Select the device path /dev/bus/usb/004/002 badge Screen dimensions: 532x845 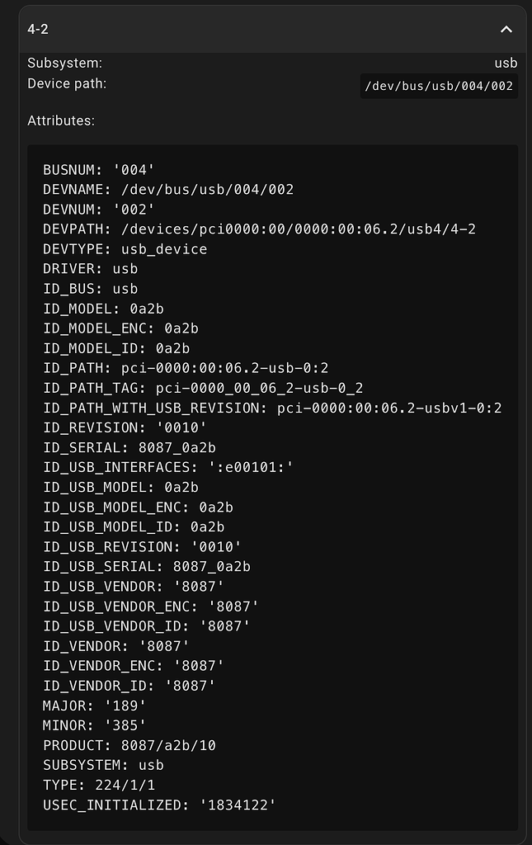coord(439,85)
